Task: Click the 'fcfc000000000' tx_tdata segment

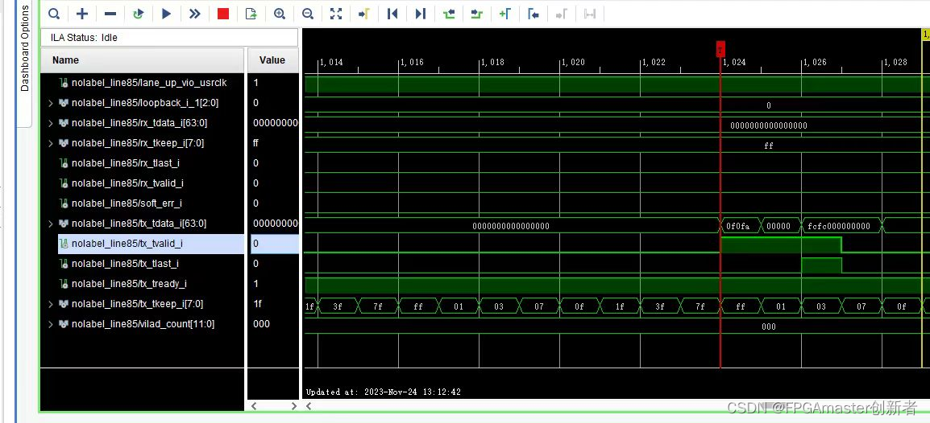Action: 841,226
